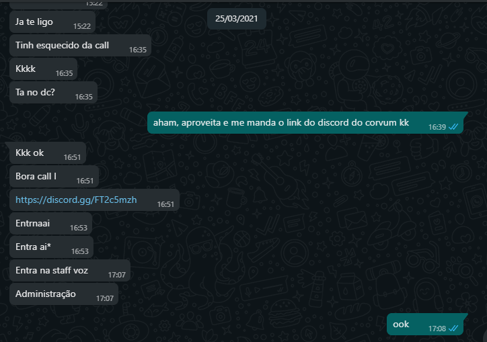Click the sent 'ook' message bubble
This screenshot has height=342, width=487.
click(x=427, y=325)
